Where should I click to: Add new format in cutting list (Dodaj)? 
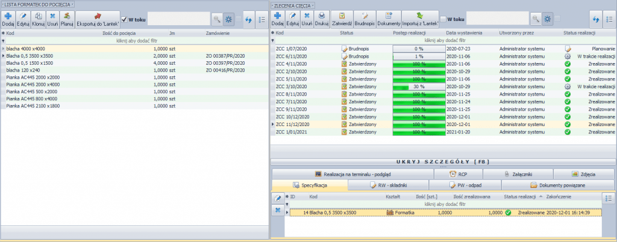(x=8, y=19)
